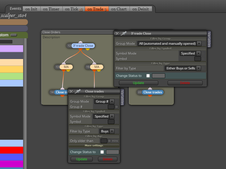Open Variables side tab of If trade Close
The width and height of the screenshot is (226, 169).
point(209,39)
